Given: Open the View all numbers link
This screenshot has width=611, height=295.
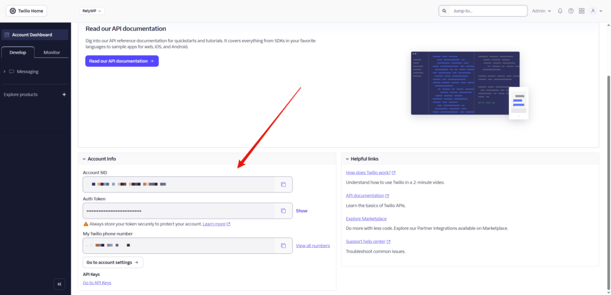Looking at the screenshot, I should (x=313, y=246).
